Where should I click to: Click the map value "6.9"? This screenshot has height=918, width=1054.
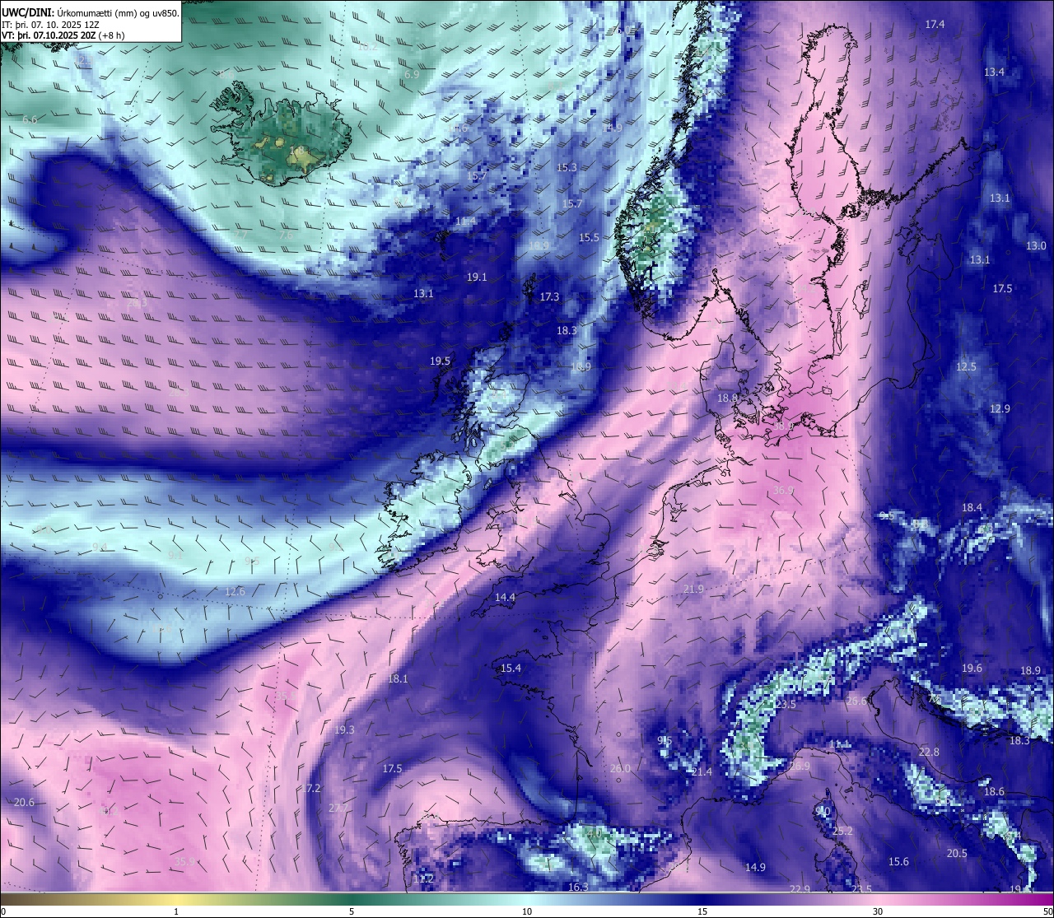click(413, 75)
